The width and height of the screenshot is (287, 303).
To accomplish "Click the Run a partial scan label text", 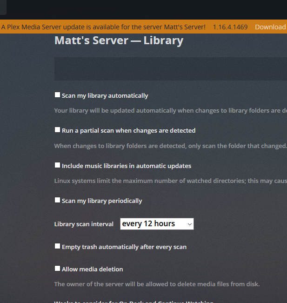I will point(129,131).
